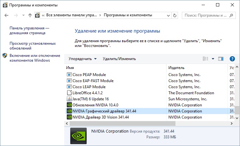Click NVIDIA Графический драйвер row icon

click(x=69, y=111)
